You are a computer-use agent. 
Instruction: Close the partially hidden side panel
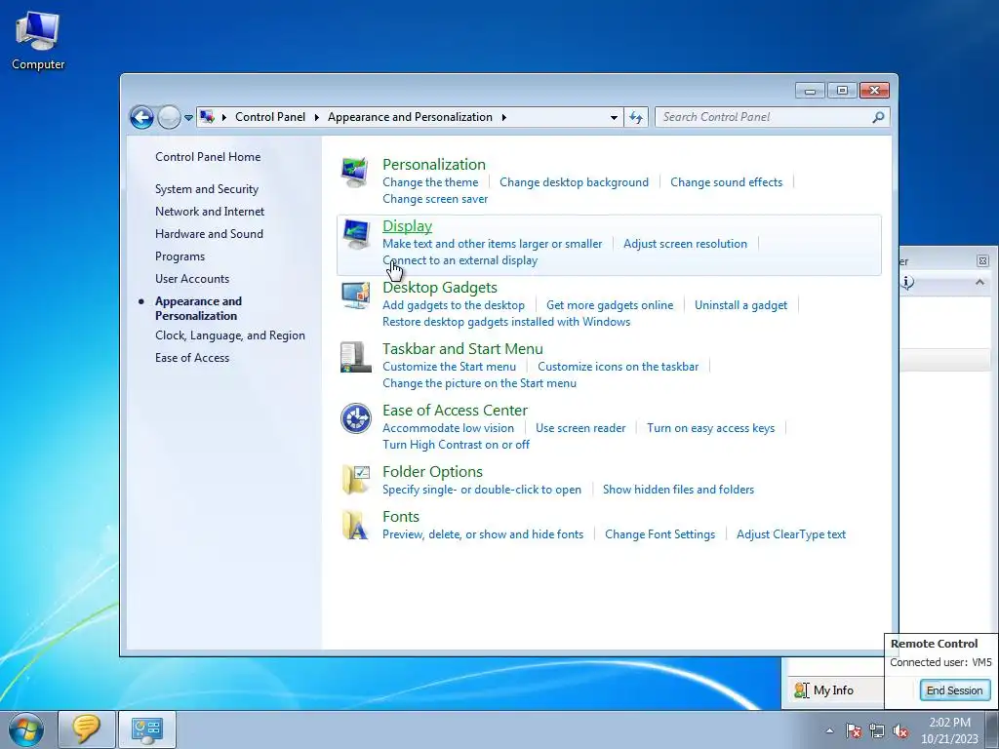[982, 260]
